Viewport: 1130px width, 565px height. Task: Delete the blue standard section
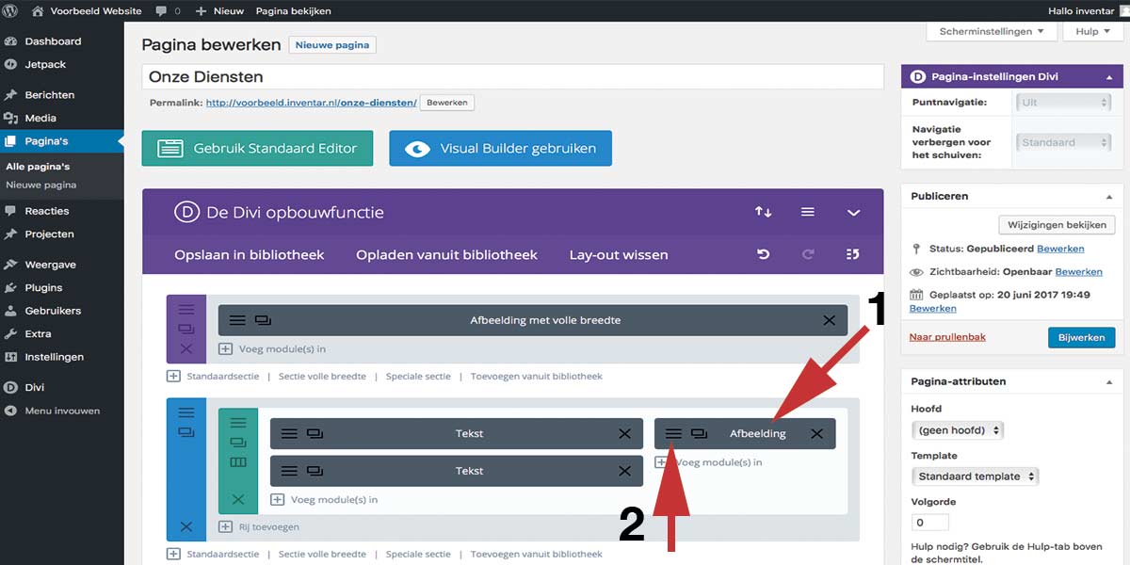tap(186, 526)
